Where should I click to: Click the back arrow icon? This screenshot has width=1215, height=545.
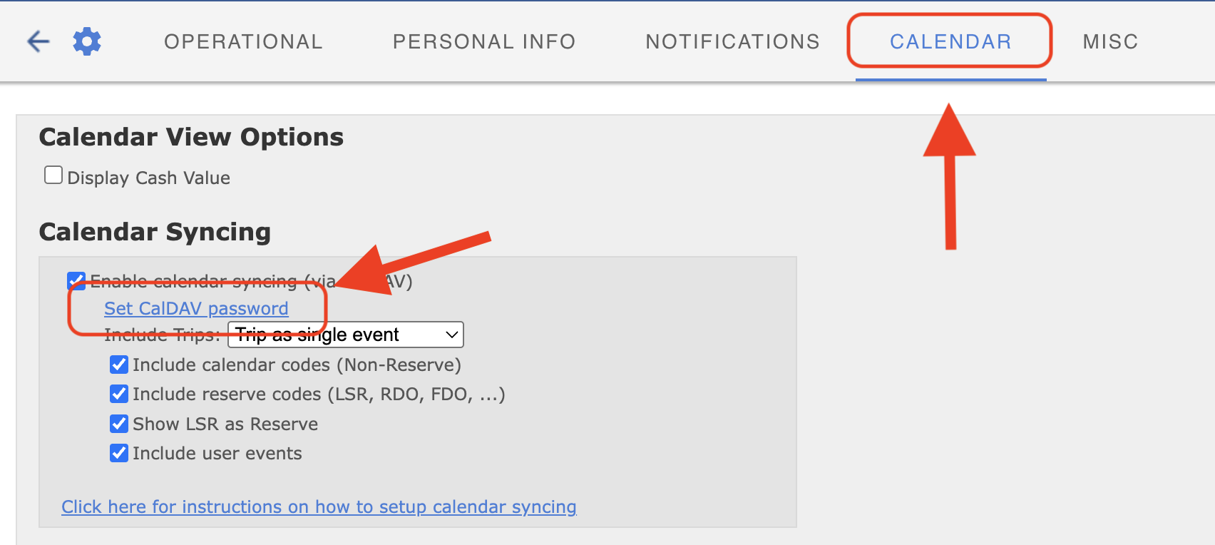pyautogui.click(x=37, y=41)
